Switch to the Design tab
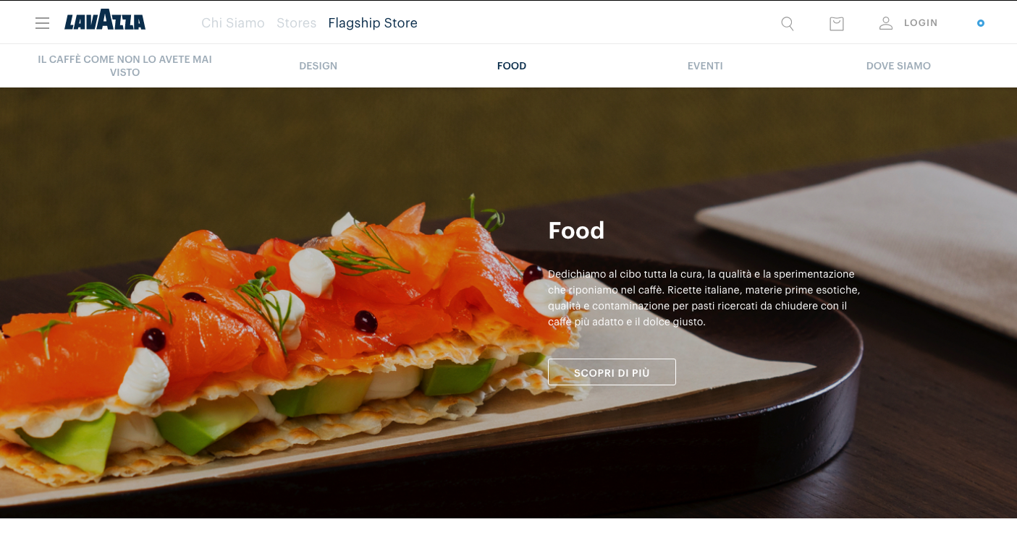1017x535 pixels. [318, 66]
